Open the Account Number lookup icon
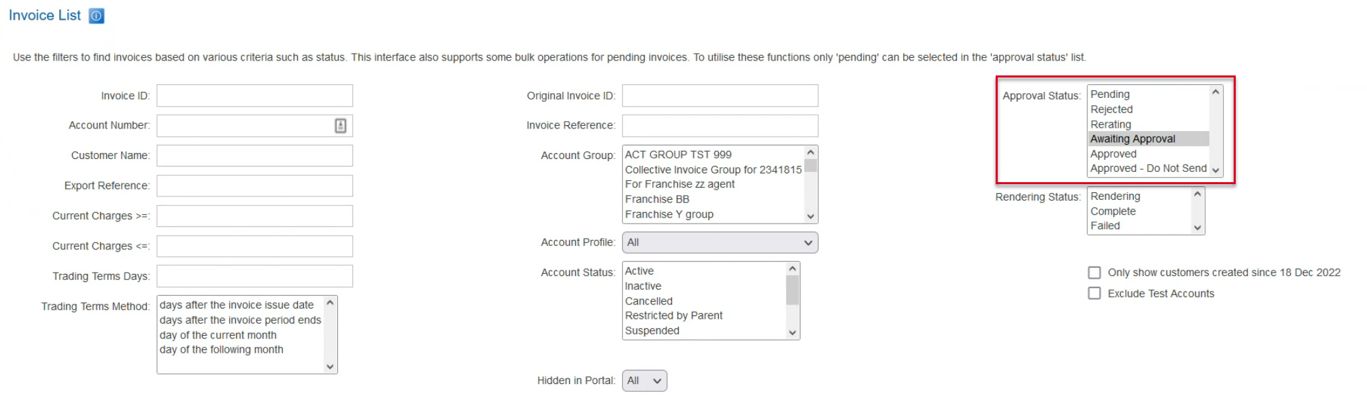 (341, 126)
